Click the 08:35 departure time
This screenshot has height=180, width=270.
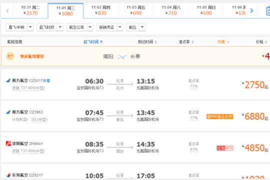point(94,144)
